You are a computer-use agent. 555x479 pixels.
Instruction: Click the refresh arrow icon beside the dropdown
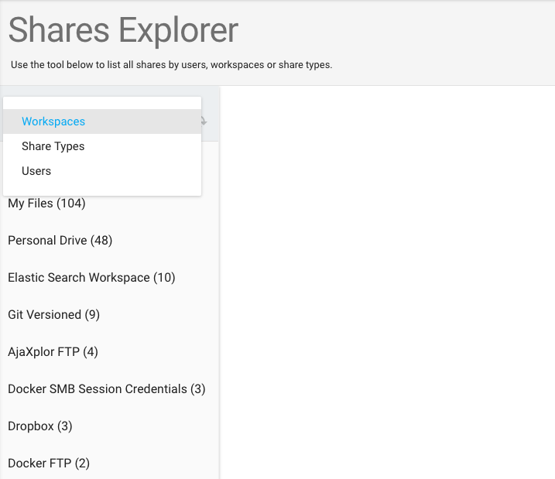click(x=204, y=121)
